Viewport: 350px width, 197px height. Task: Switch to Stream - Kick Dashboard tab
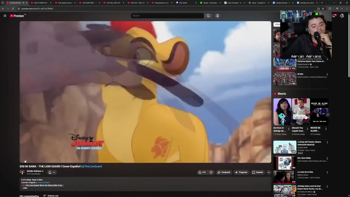pos(210,3)
